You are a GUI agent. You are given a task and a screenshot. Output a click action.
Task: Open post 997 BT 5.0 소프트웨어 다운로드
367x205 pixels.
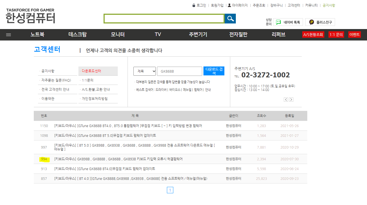pos(135,147)
